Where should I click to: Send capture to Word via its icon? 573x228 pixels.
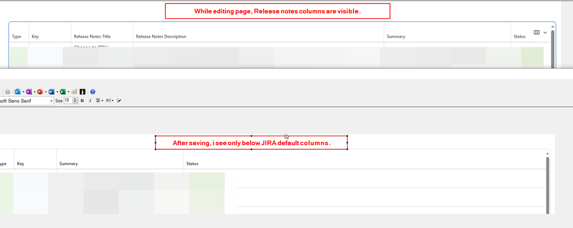pyautogui.click(x=52, y=92)
